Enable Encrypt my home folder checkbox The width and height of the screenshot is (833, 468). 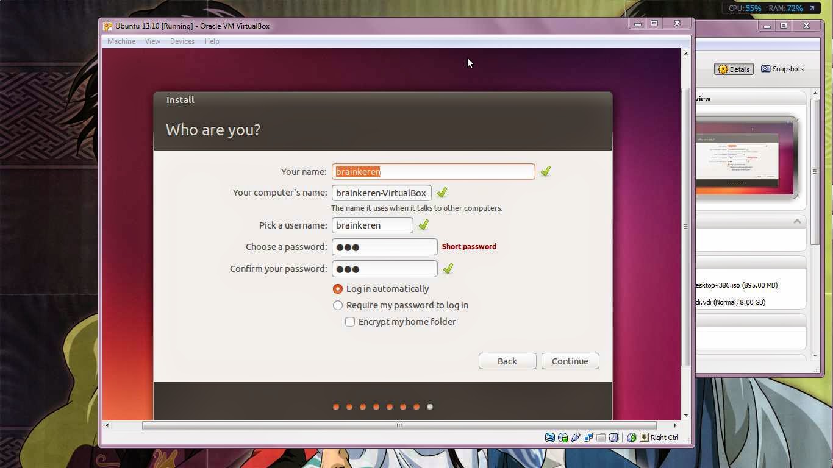coord(350,322)
